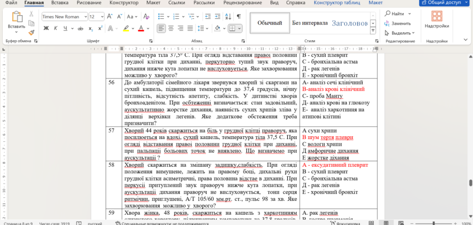Expand the change case Aa menu
This screenshot has height=225, width=473.
click(x=132, y=16)
